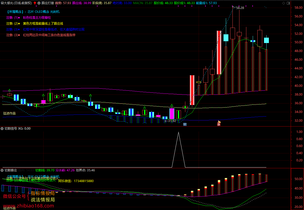The image size is (304, 210).
Task: Open the 财 financial marker on chart
Action: point(185,124)
